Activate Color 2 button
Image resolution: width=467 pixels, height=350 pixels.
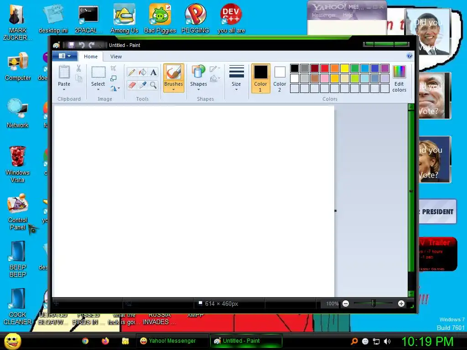280,78
